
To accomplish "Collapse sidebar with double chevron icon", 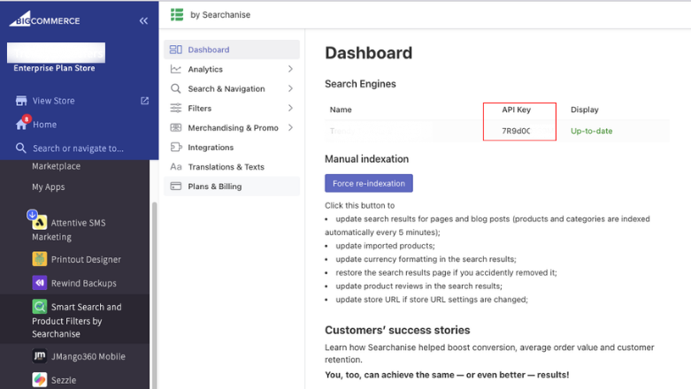I will (143, 20).
